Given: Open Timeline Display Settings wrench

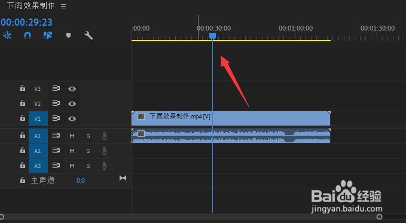Looking at the screenshot, I should (88, 35).
